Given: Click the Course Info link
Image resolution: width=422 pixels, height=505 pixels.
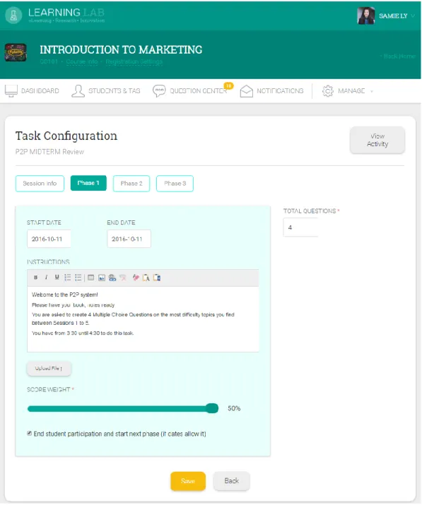Looking at the screenshot, I should pos(82,61).
